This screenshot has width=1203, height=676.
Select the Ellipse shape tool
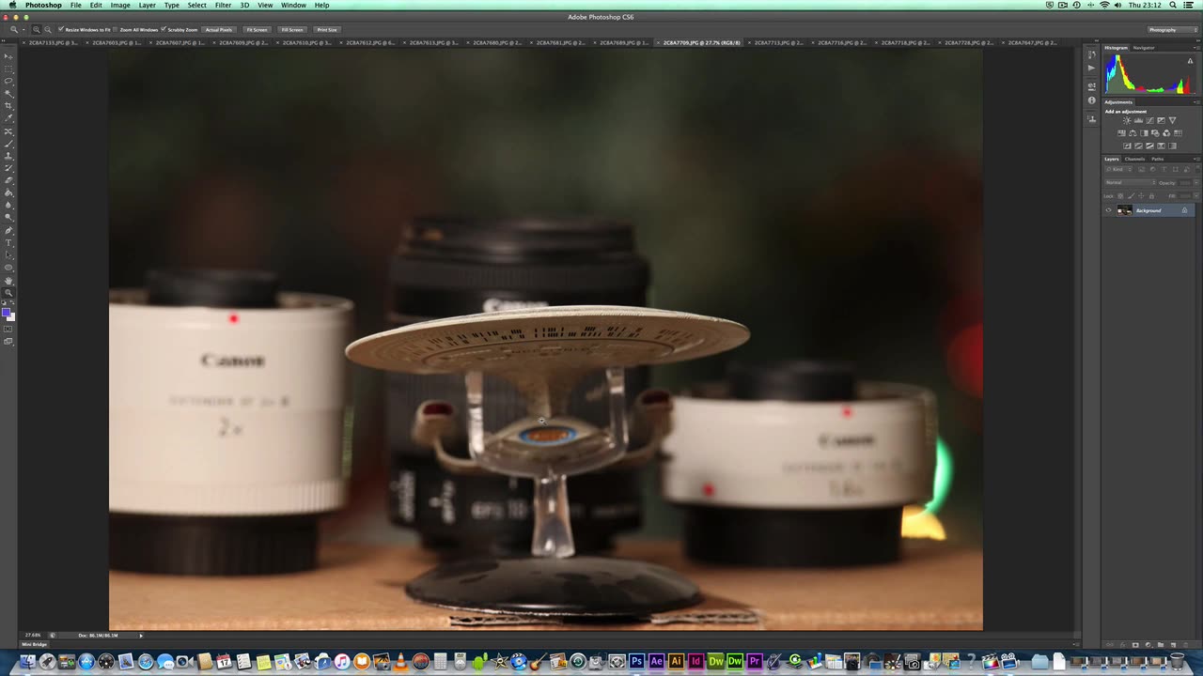tap(9, 268)
